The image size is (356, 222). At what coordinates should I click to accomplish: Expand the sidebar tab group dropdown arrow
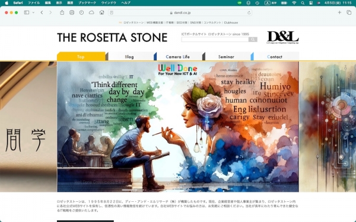click(33, 12)
